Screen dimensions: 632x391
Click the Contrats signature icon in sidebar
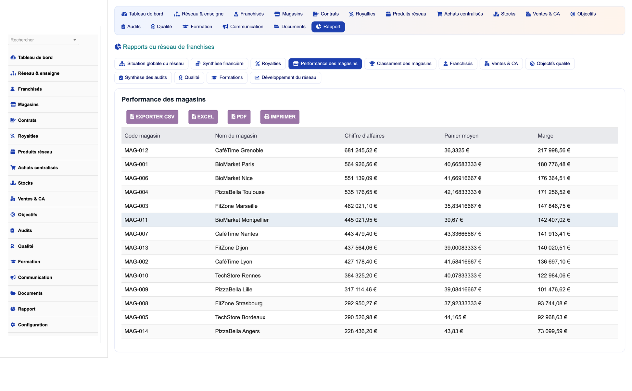[x=13, y=120]
